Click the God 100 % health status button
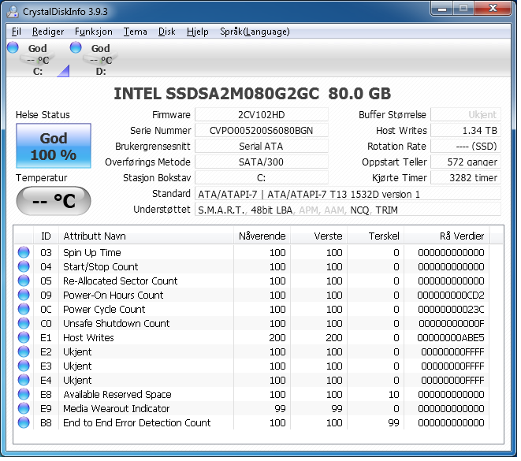 pos(54,146)
